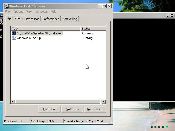Click the CPU Usage: 33% status bar entry
Screen dimensions: 175x131
pyautogui.click(x=46, y=121)
